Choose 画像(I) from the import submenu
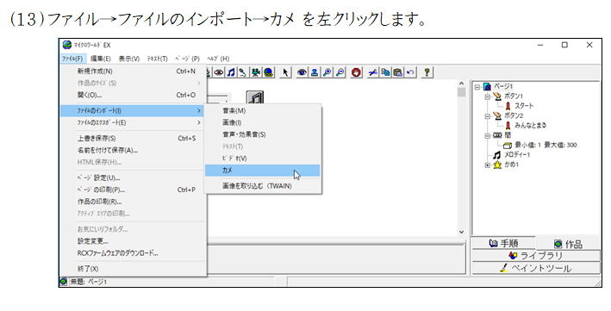The image size is (611, 311). pos(263,122)
